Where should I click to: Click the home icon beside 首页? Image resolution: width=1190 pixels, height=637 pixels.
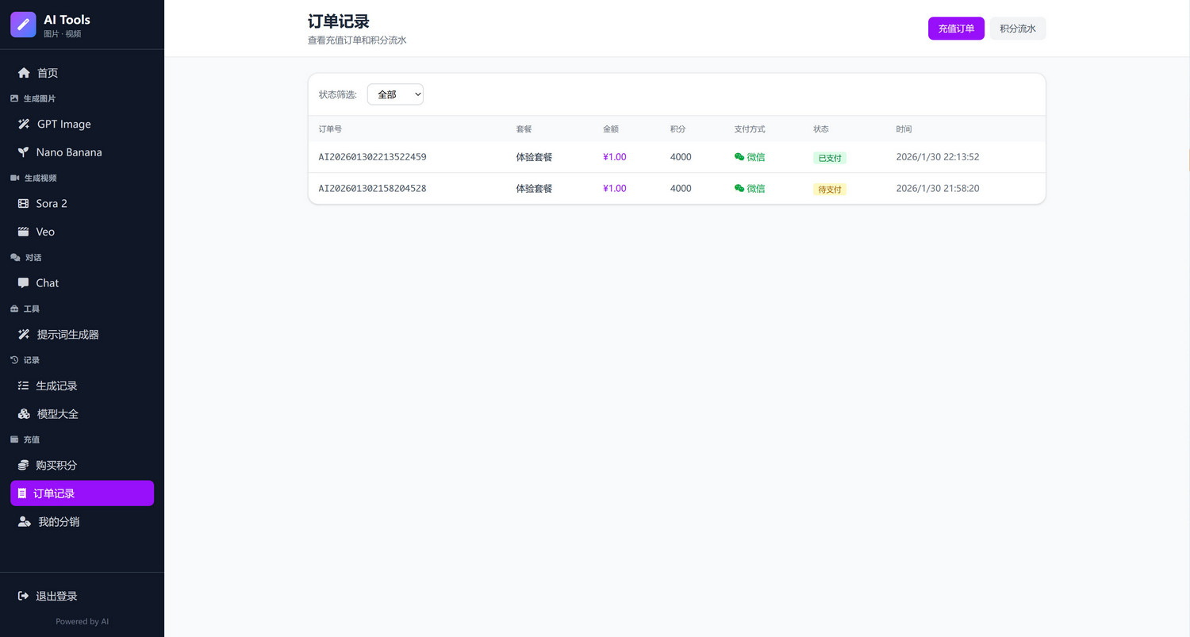coord(24,73)
